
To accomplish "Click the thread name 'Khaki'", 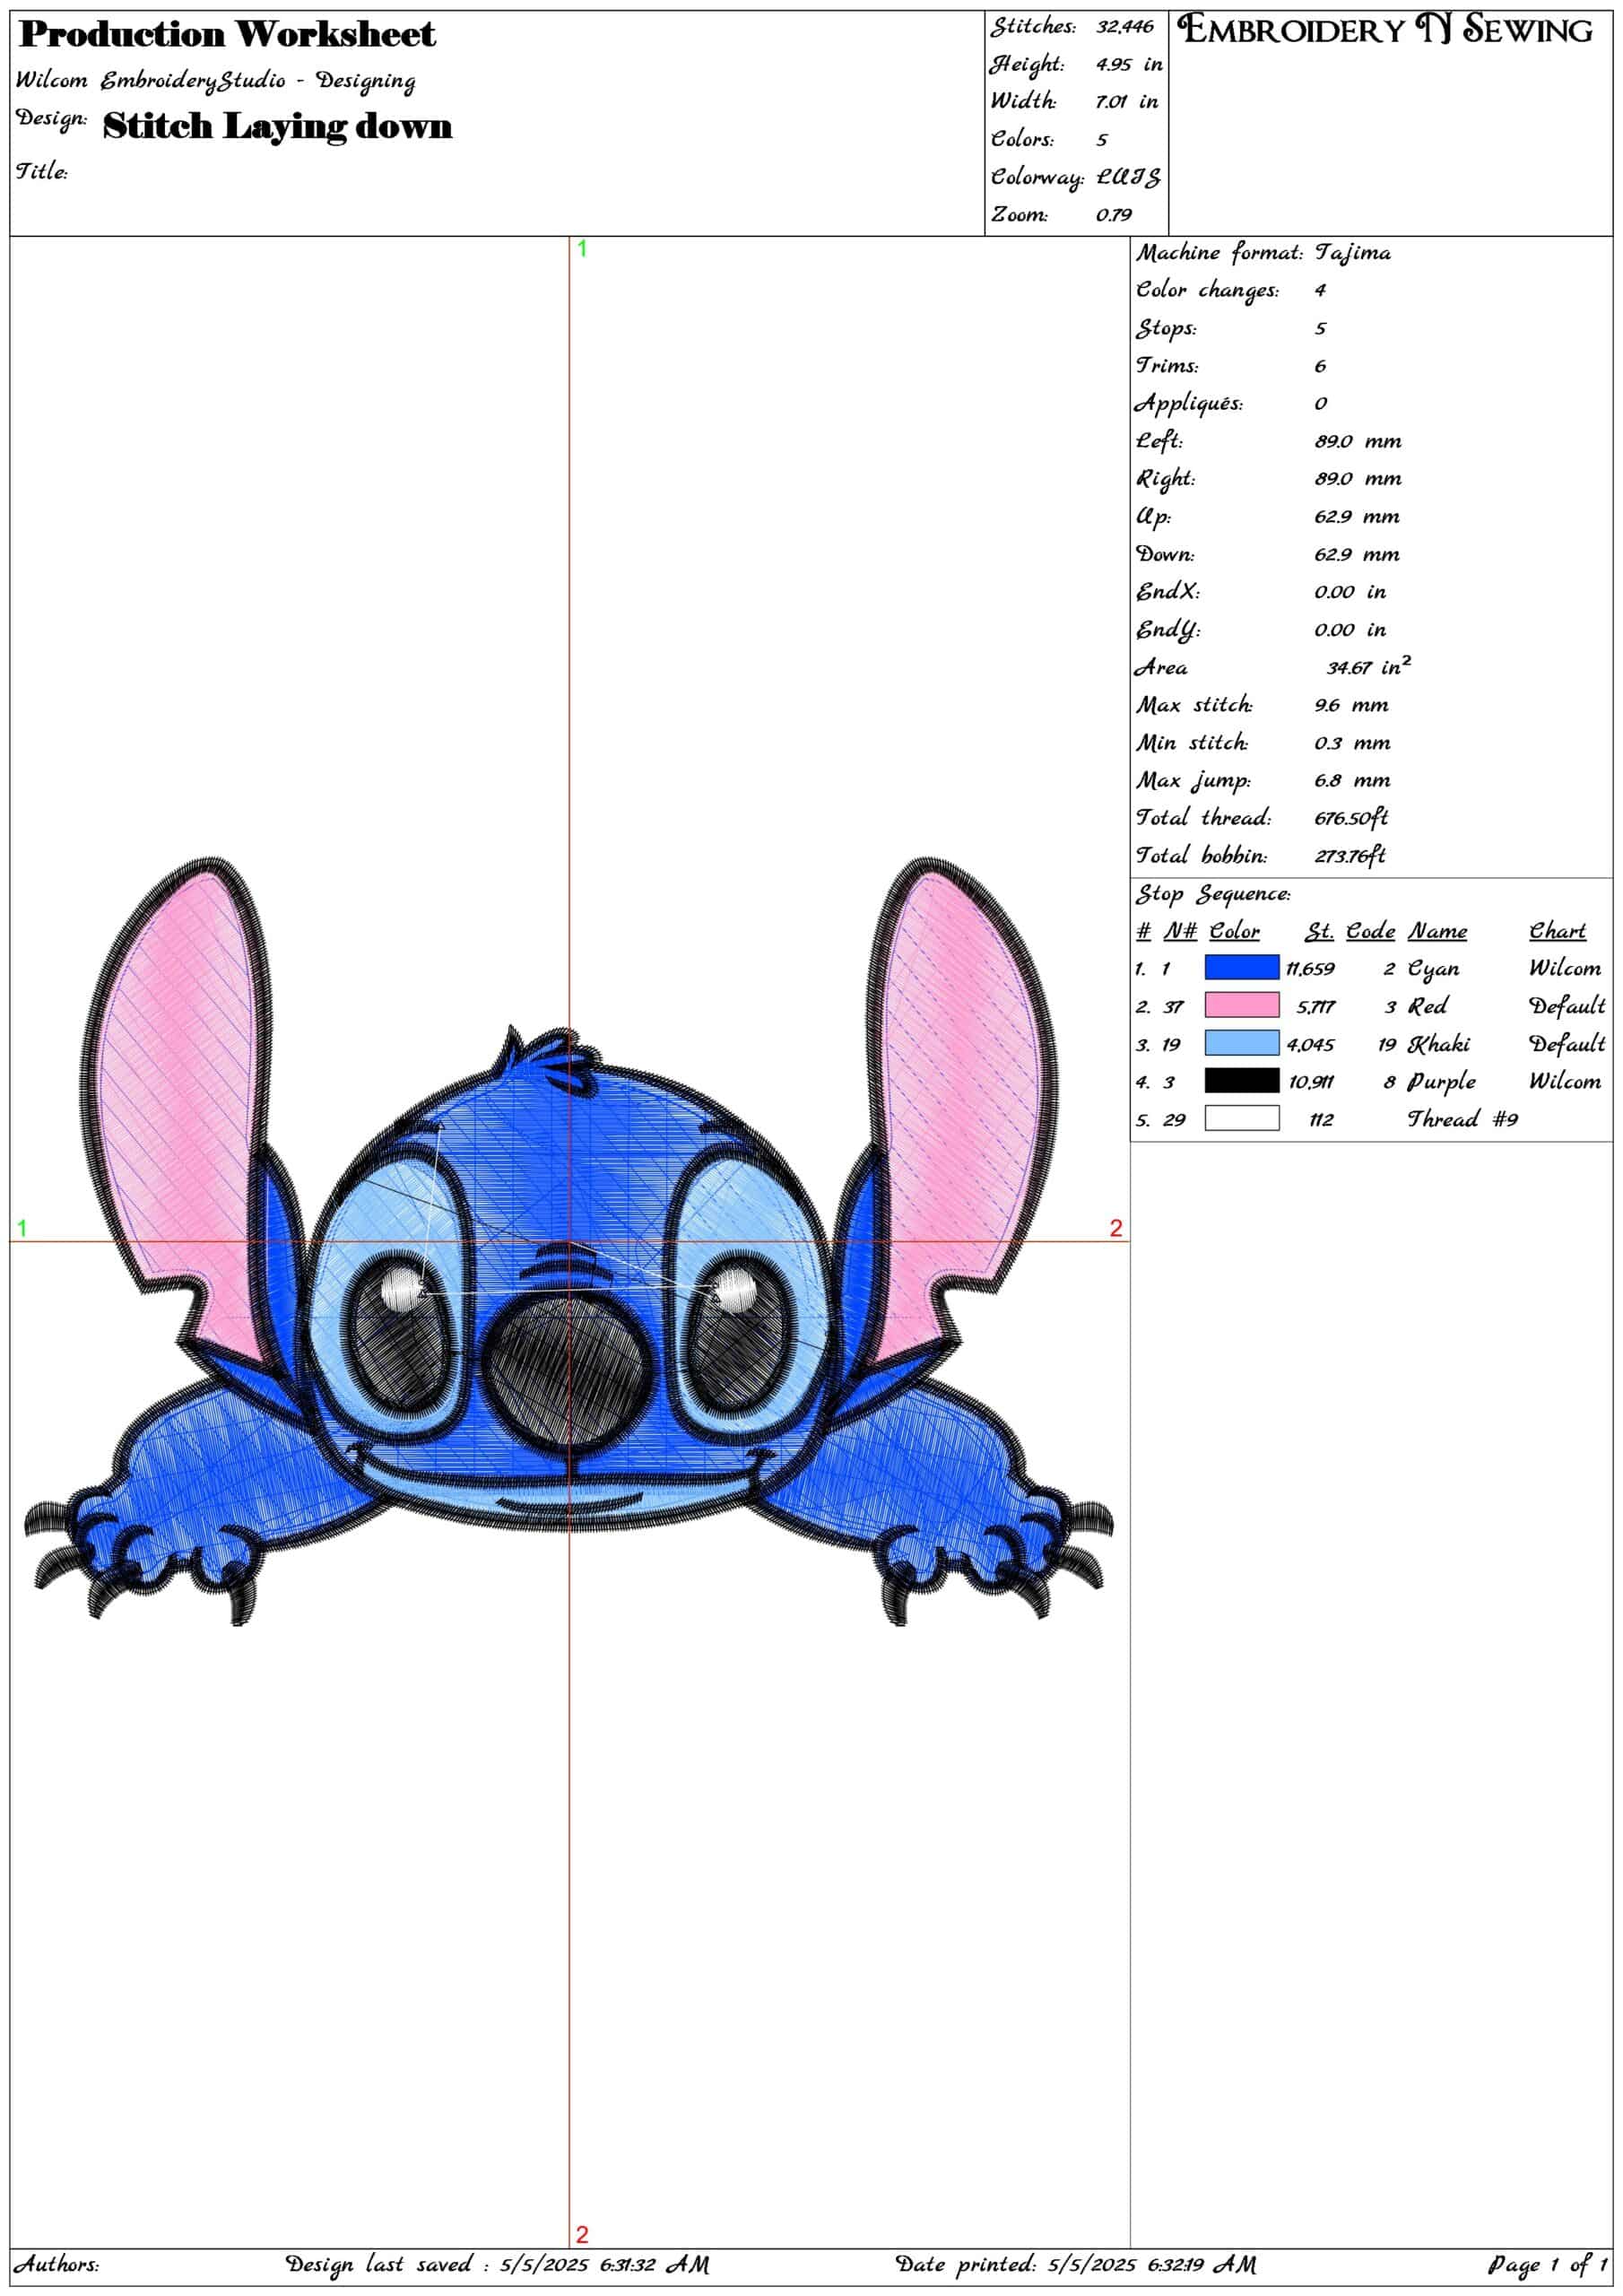I will (1439, 1044).
